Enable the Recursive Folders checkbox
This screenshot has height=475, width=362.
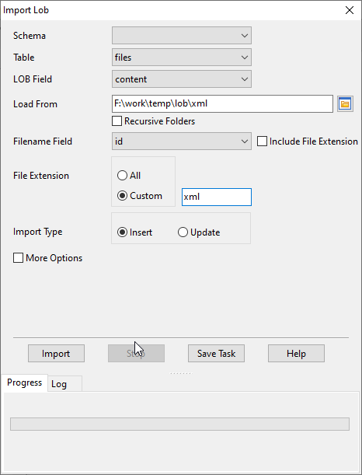[x=117, y=121]
